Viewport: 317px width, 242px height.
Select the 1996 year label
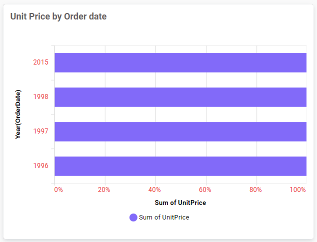pyautogui.click(x=40, y=166)
